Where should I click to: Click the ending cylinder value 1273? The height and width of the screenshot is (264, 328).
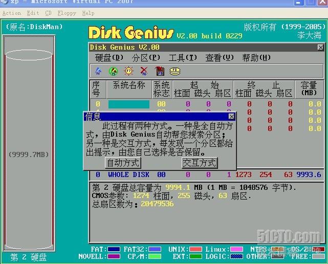coord(243,174)
